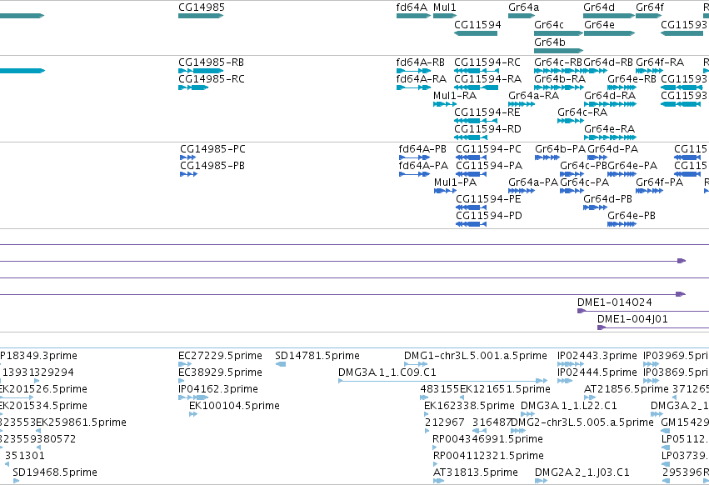The height and width of the screenshot is (485, 709).
Task: Click transcript CG11594-RC label
Action: (x=487, y=62)
